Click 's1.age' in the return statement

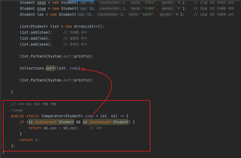pos(50,128)
